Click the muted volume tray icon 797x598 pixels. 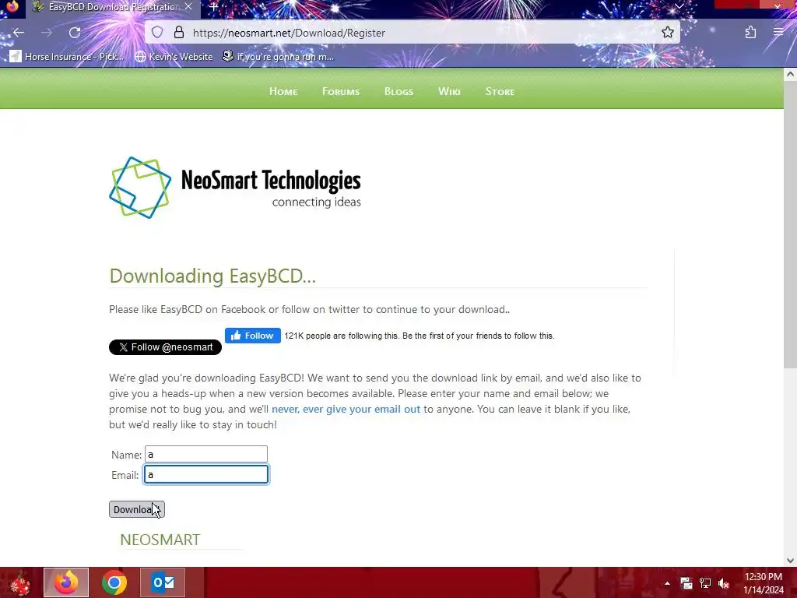[x=724, y=583]
